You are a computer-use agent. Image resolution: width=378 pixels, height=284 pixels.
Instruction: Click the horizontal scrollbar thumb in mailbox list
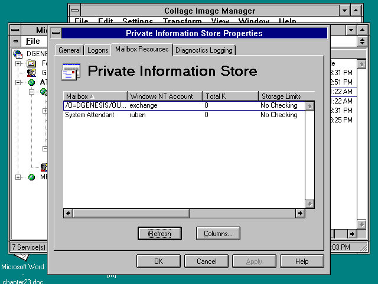pos(131,213)
